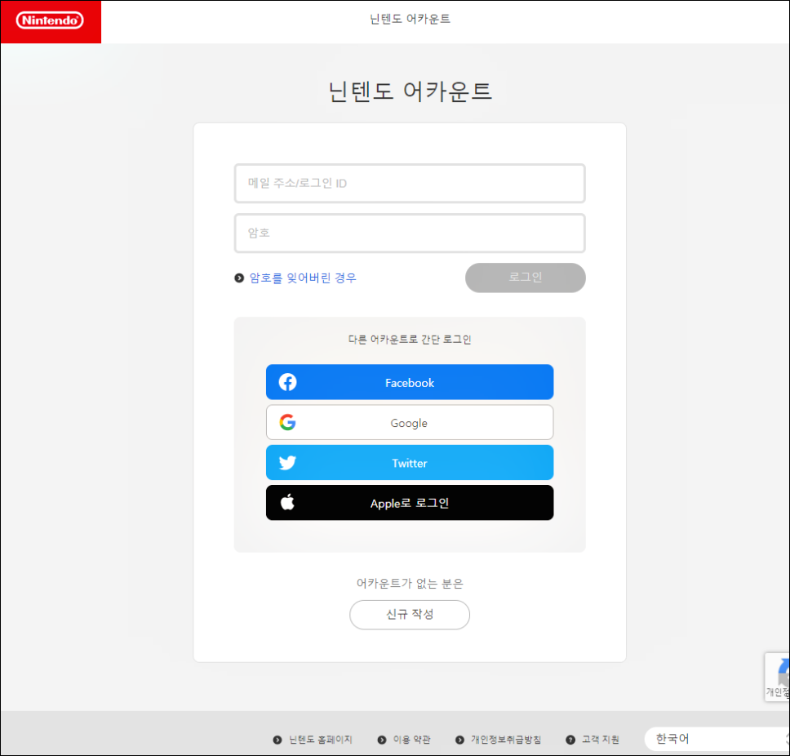Click the Nintendo logo in header
This screenshot has width=790, height=756.
click(50, 20)
